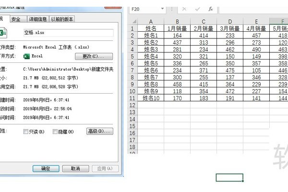The image size is (288, 192).
Task: Click cell 1月销量
Action: (x=177, y=28)
